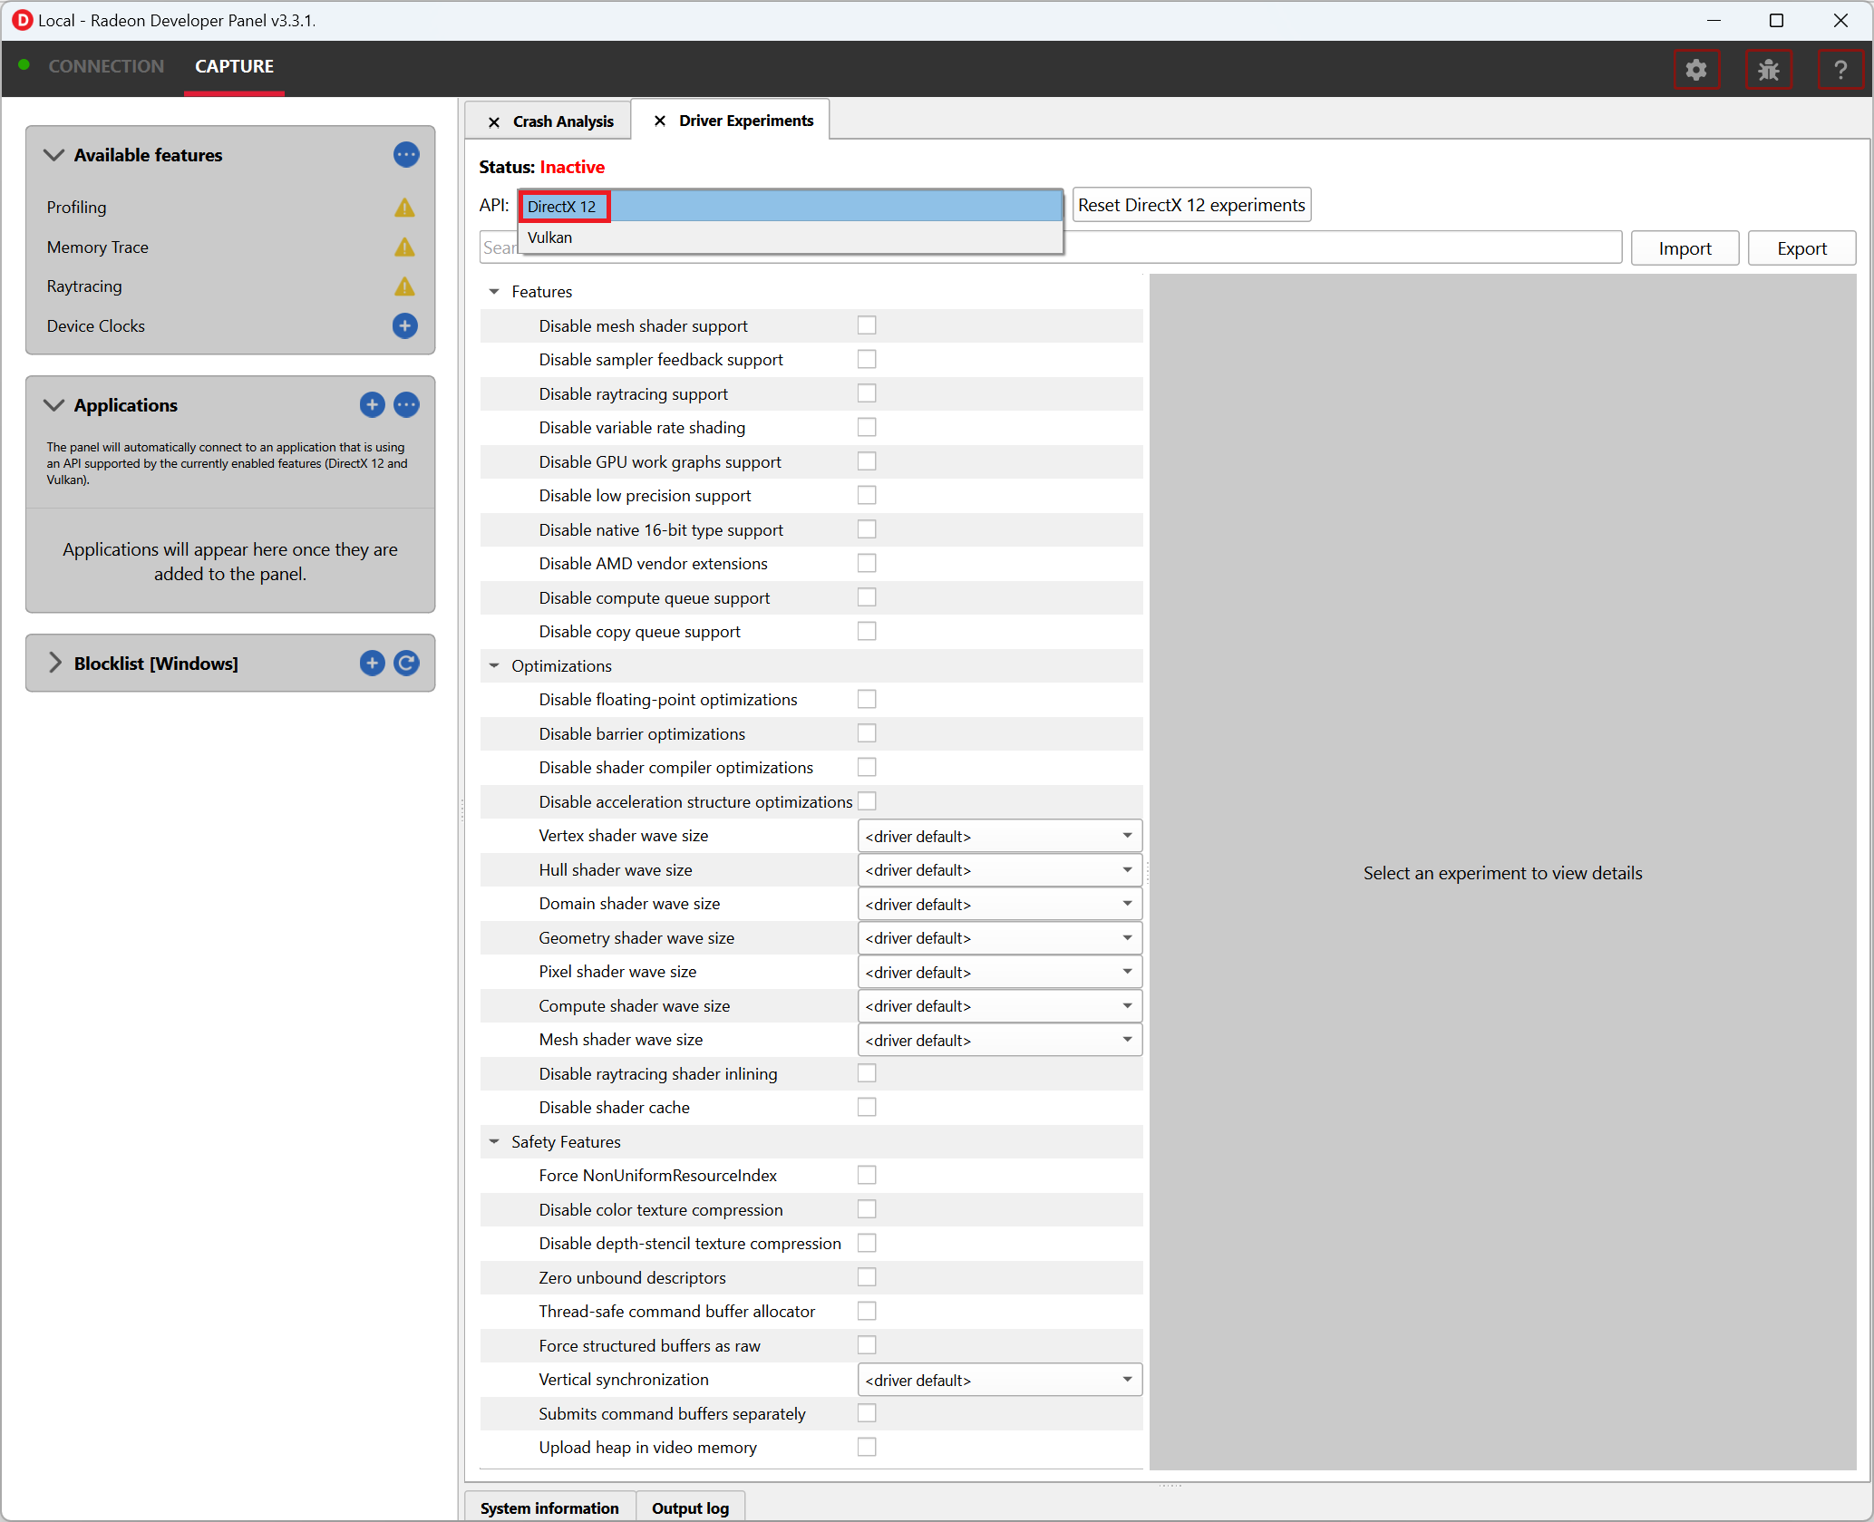
Task: Select Vulkan from the API list
Action: [x=550, y=238]
